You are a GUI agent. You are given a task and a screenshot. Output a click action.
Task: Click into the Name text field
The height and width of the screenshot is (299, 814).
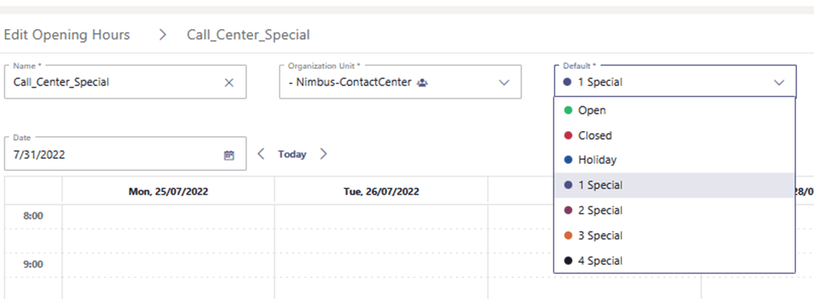[x=125, y=82]
